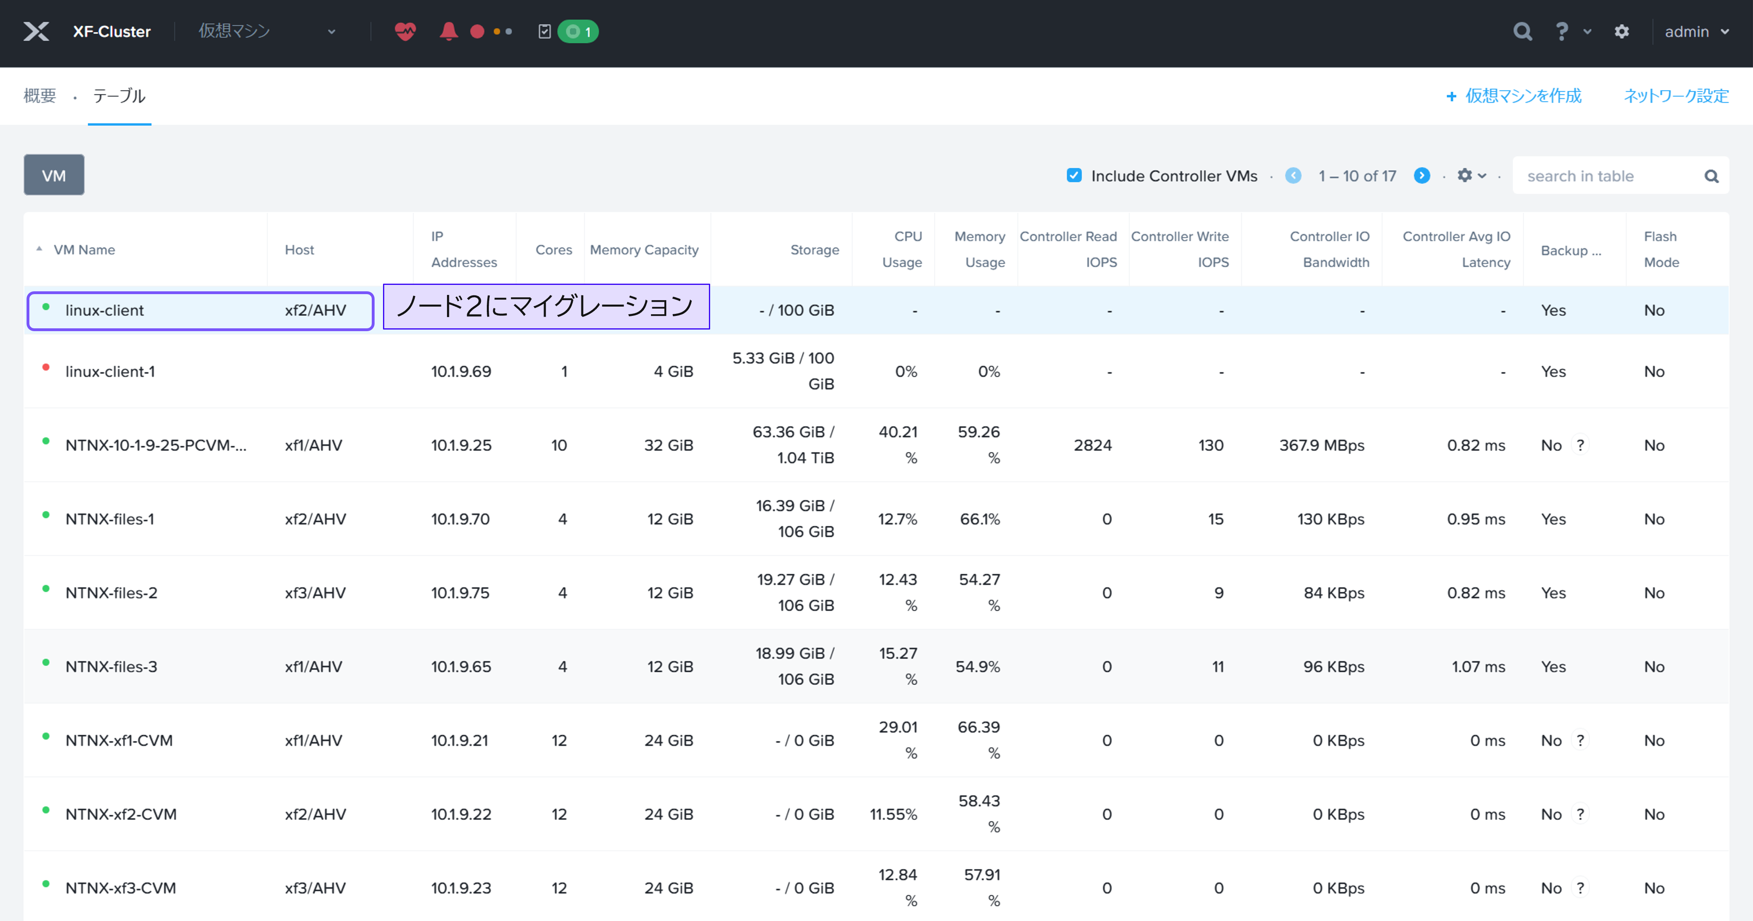
Task: Go to next page of VM table
Action: pyautogui.click(x=1421, y=175)
